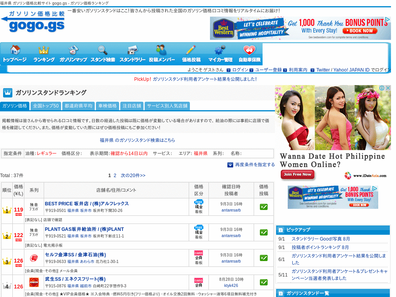Open BEST PRICE 坂井店 station link
The image size is (396, 297).
pos(87,203)
